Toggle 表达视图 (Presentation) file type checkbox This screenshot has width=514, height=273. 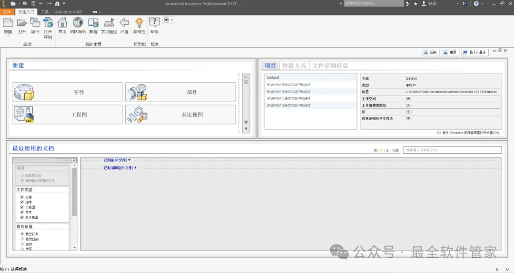point(22,217)
